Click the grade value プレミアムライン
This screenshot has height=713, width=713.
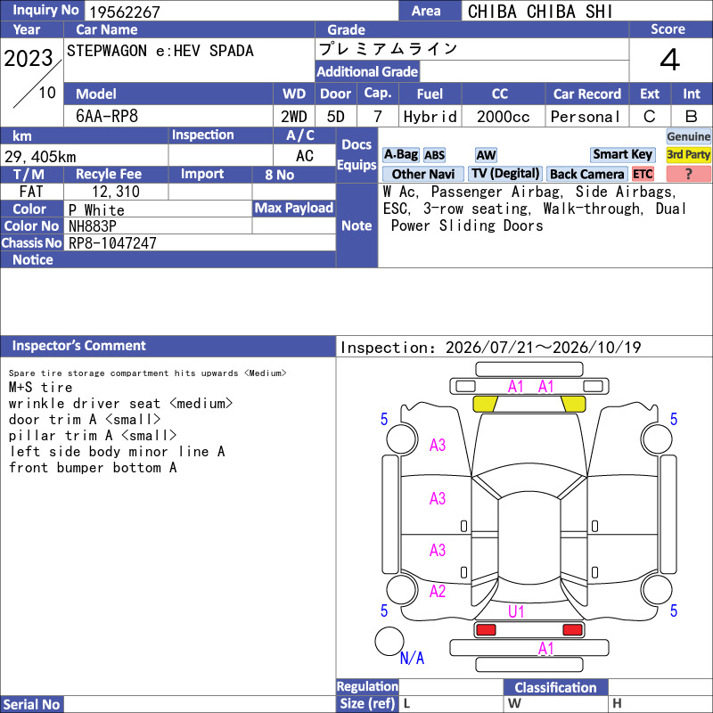pyautogui.click(x=388, y=49)
